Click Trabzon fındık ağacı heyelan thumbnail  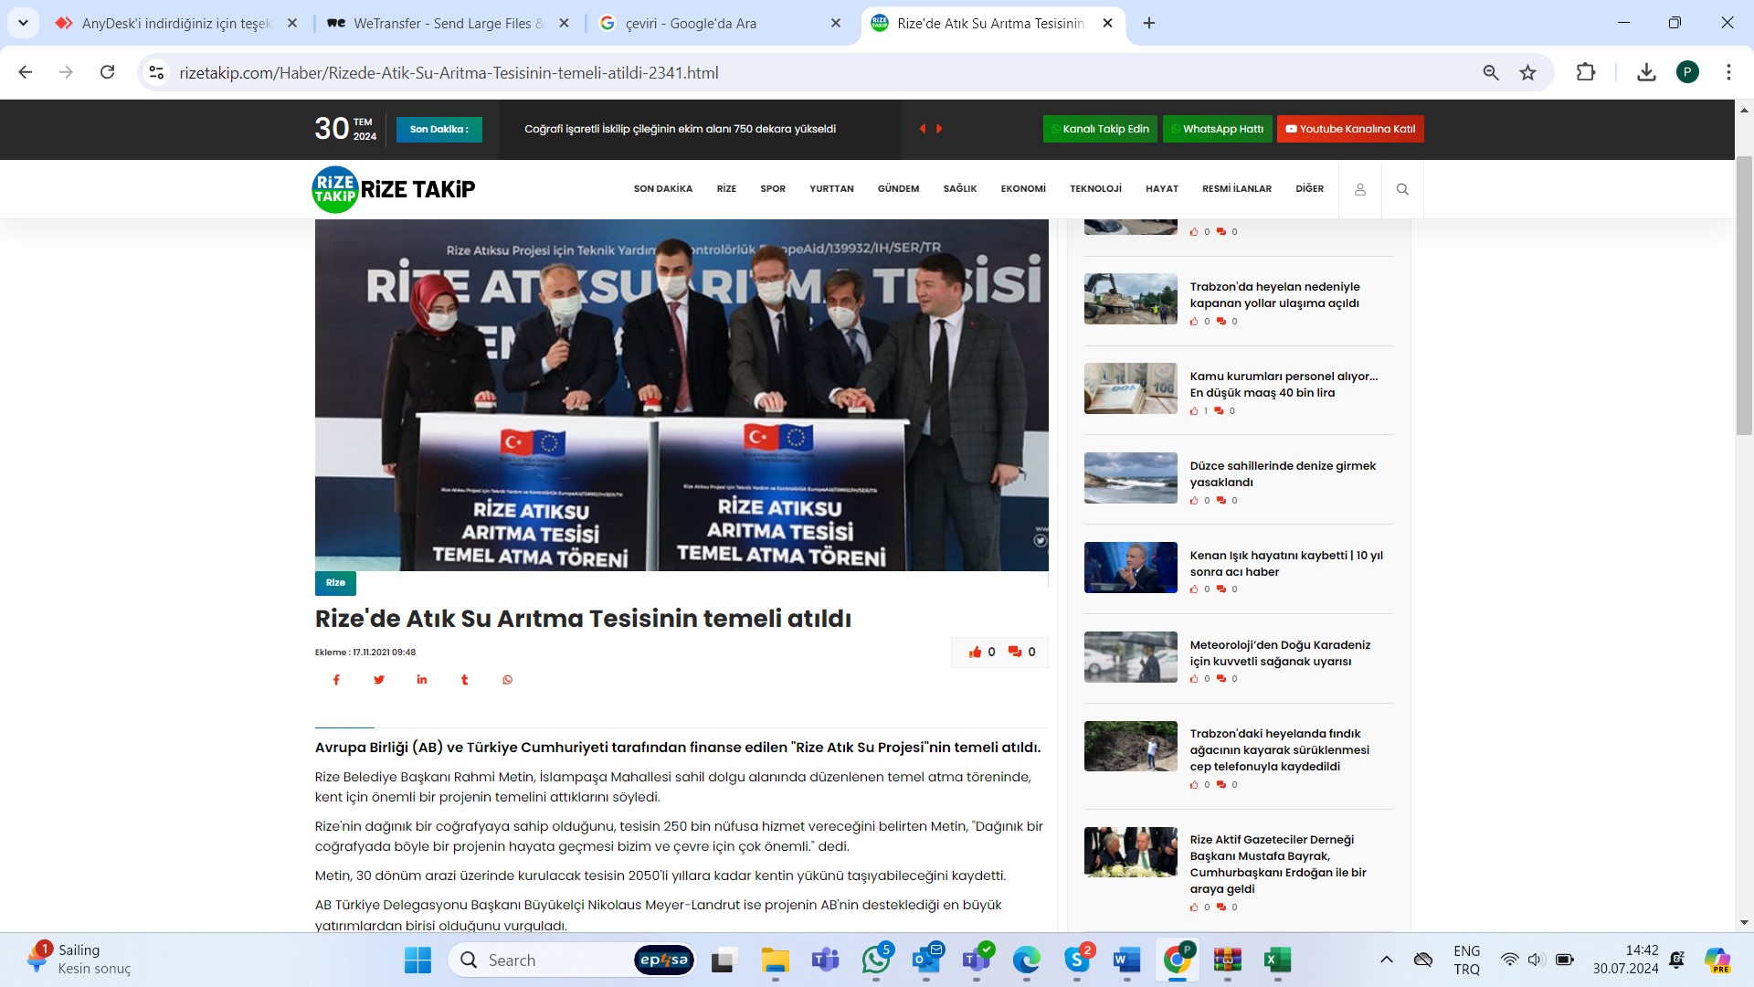(1130, 746)
